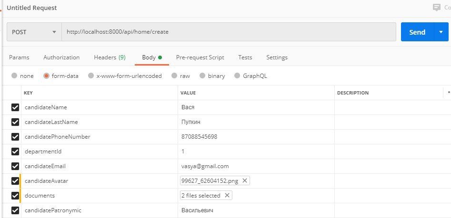
Task: Open the POST method dropdown
Action: click(x=34, y=32)
